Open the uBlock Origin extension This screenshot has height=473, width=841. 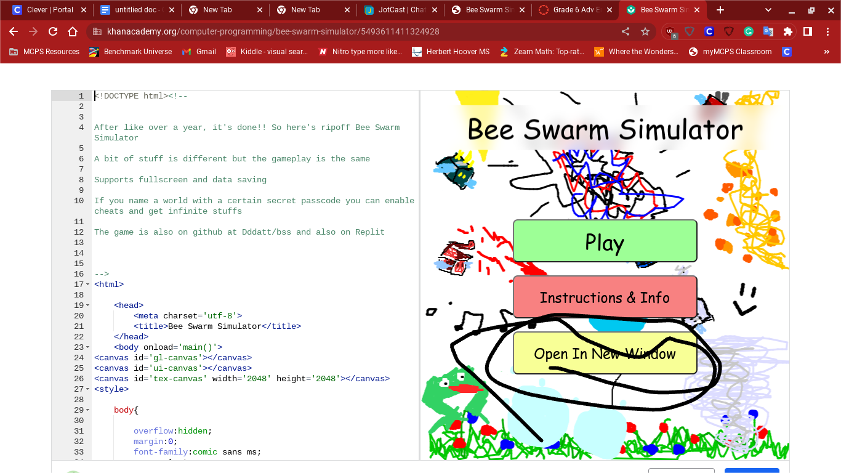pyautogui.click(x=670, y=31)
